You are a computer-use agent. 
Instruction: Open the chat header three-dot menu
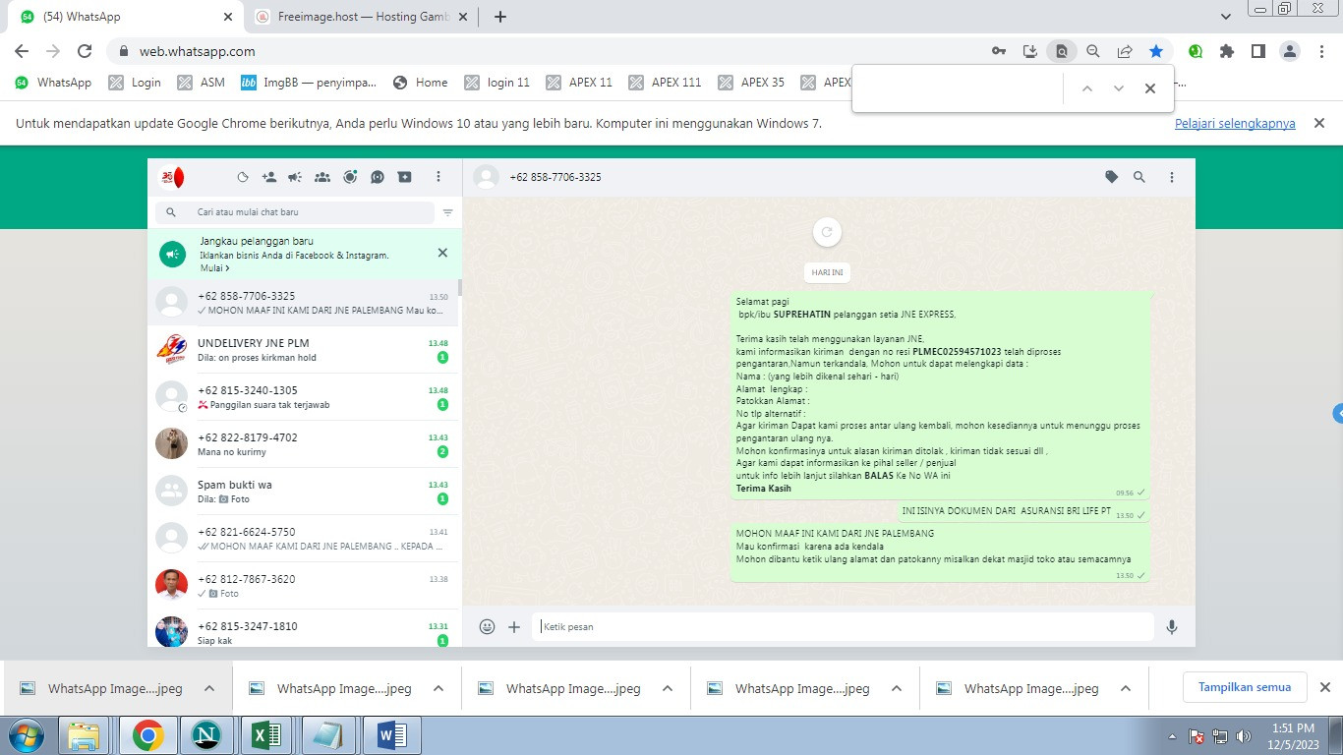[x=1172, y=177]
